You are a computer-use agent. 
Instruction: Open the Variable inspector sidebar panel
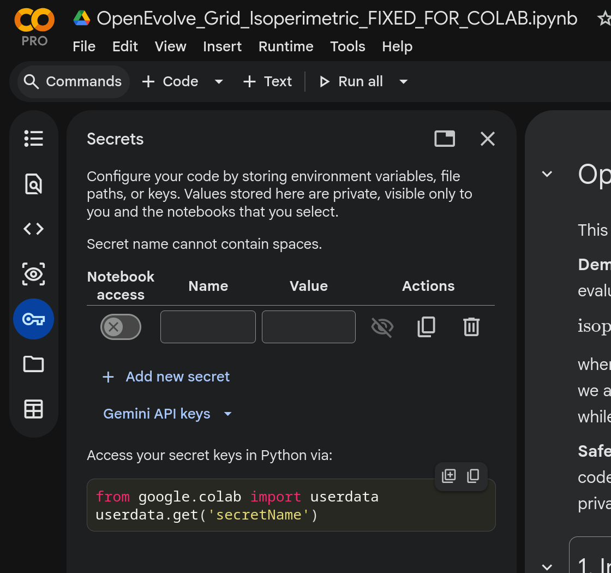(33, 274)
